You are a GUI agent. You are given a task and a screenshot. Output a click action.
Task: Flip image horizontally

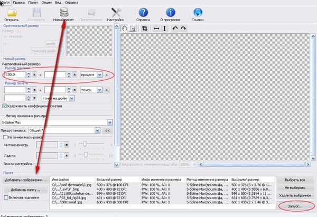156,29
